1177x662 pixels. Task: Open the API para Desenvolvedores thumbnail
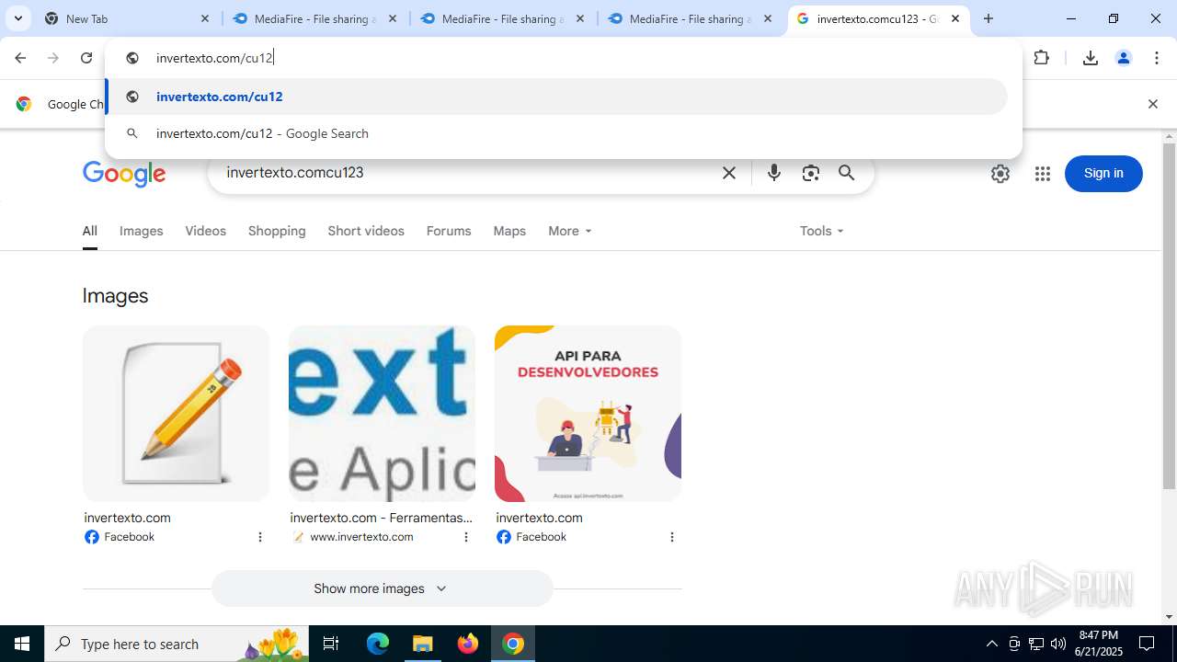coord(588,414)
